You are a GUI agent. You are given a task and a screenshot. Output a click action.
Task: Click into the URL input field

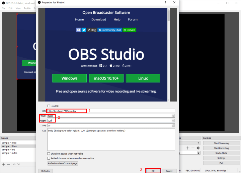[111, 111]
